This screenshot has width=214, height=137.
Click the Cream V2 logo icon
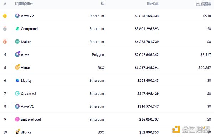click(17, 94)
